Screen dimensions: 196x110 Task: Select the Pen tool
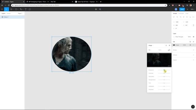(x=21, y=9)
